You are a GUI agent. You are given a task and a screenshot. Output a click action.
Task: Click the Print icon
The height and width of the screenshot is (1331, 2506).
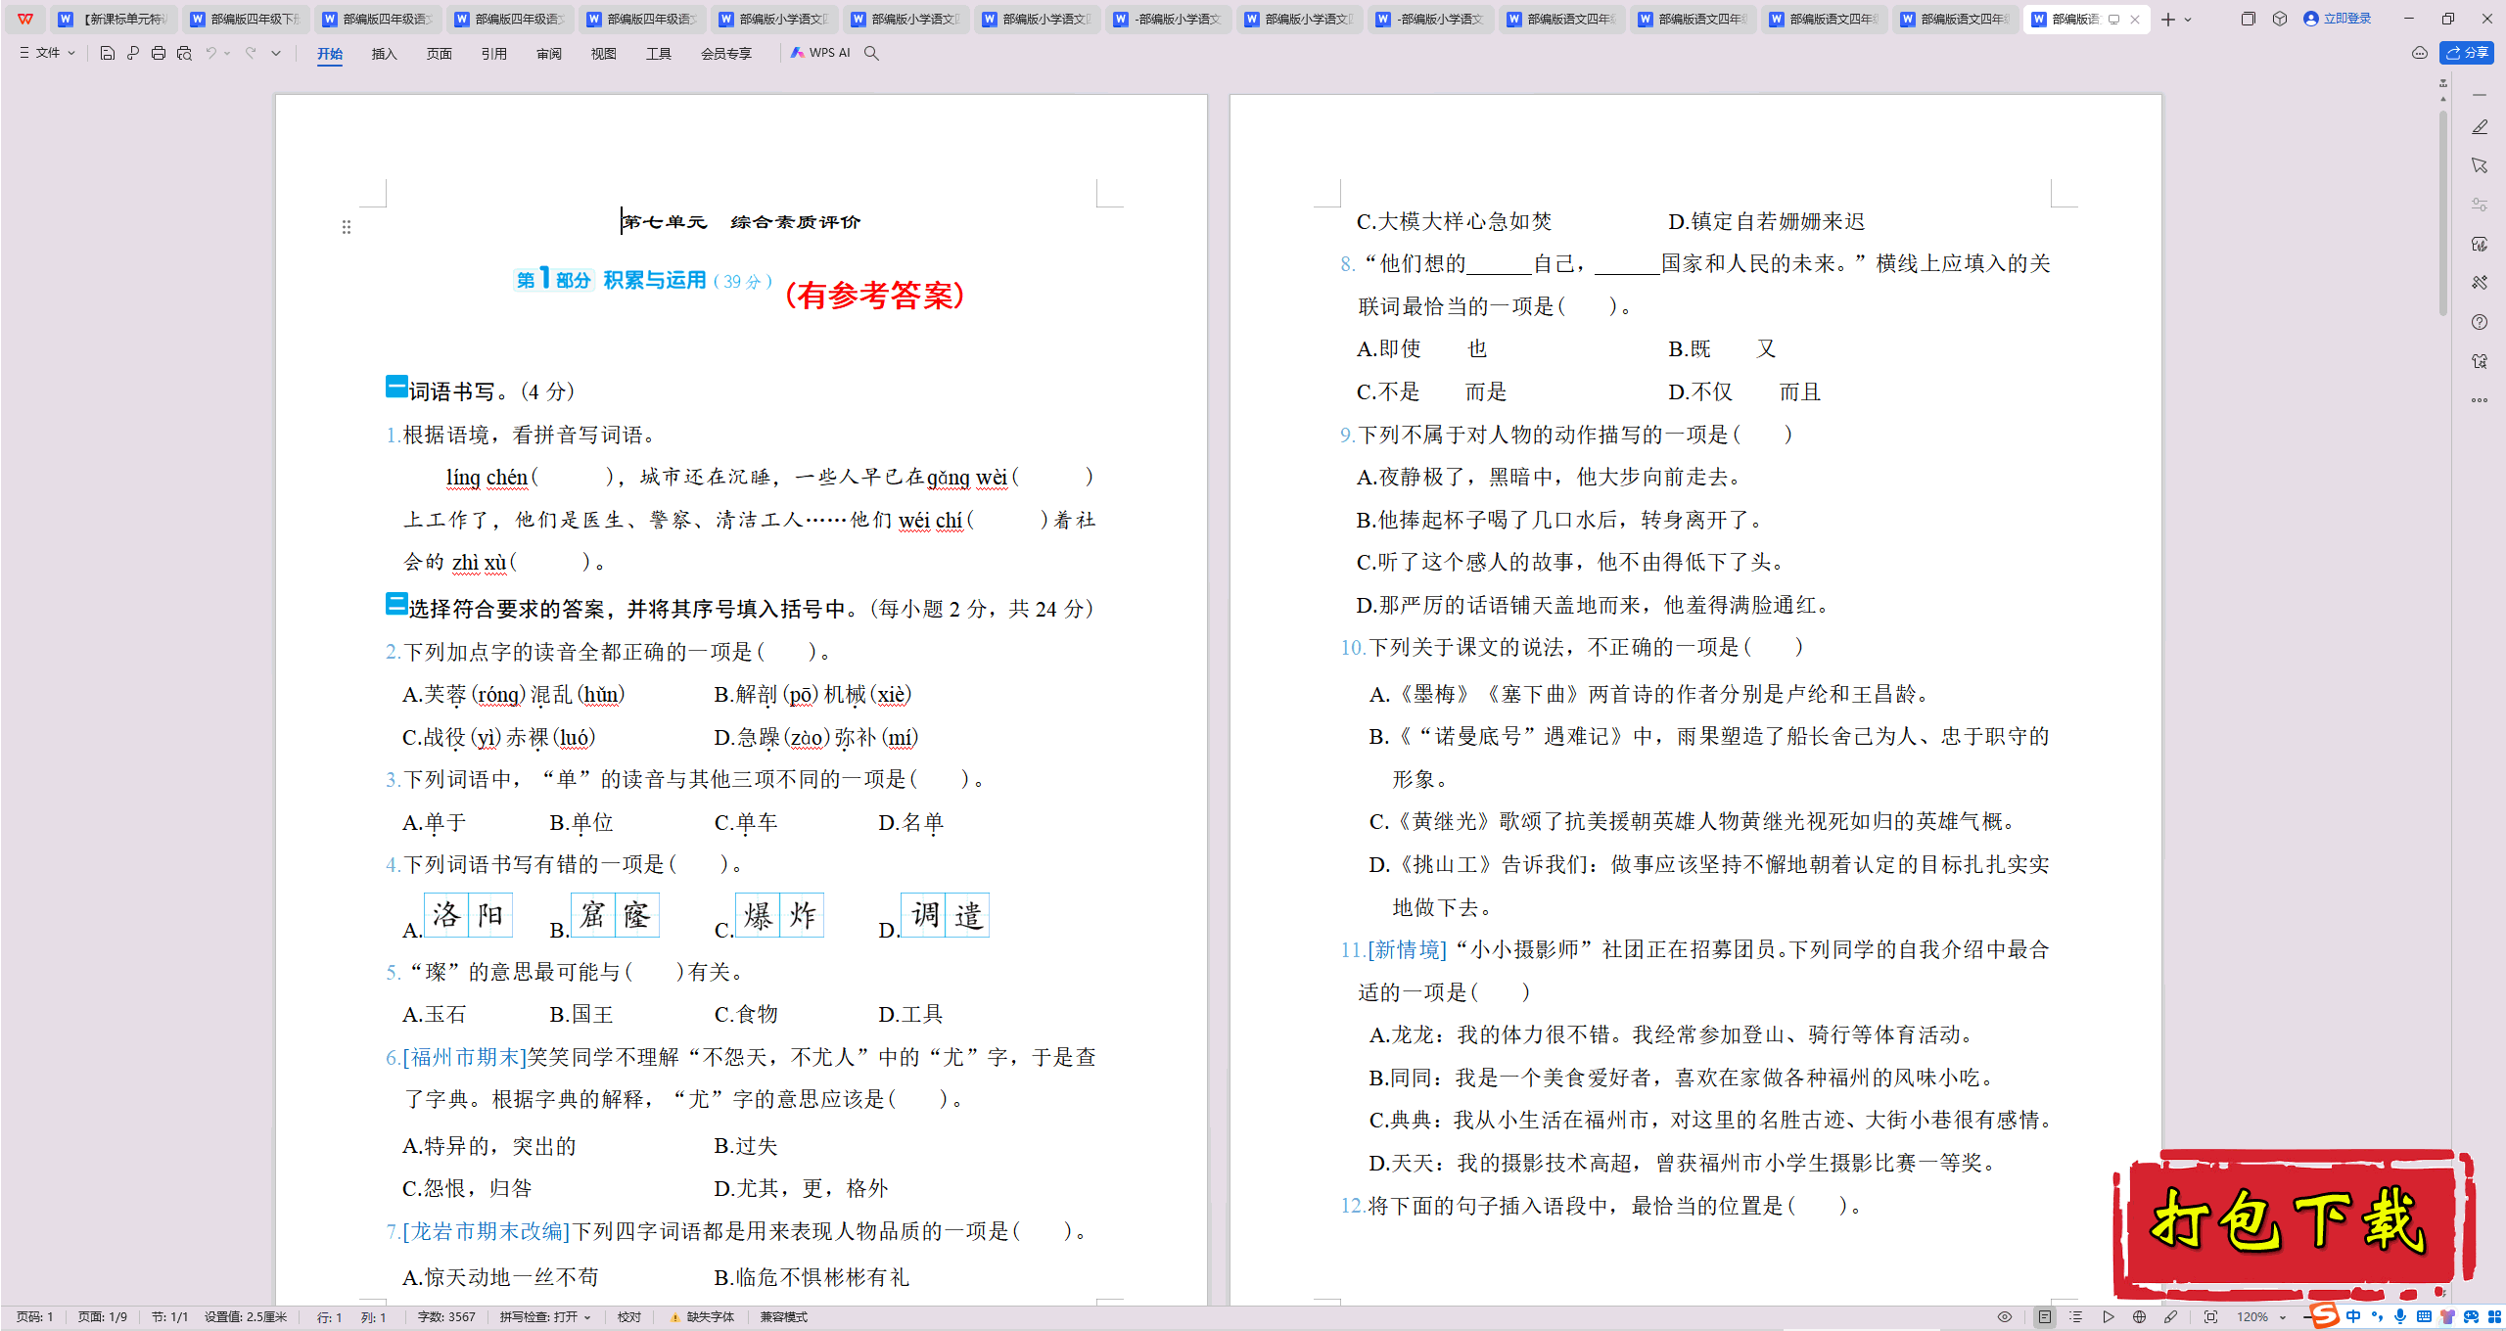[159, 53]
